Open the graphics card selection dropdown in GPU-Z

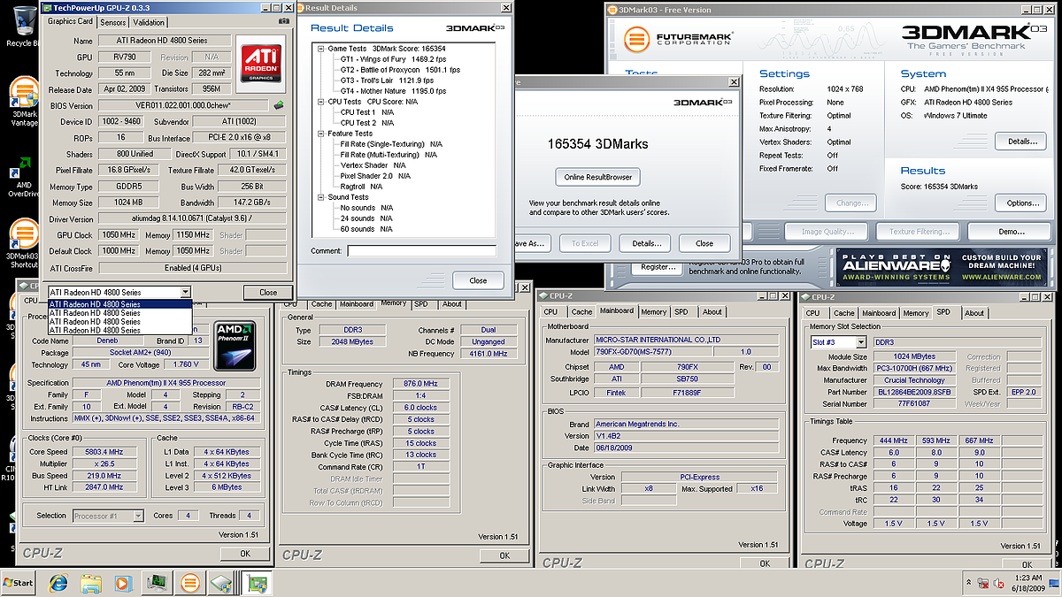(184, 292)
